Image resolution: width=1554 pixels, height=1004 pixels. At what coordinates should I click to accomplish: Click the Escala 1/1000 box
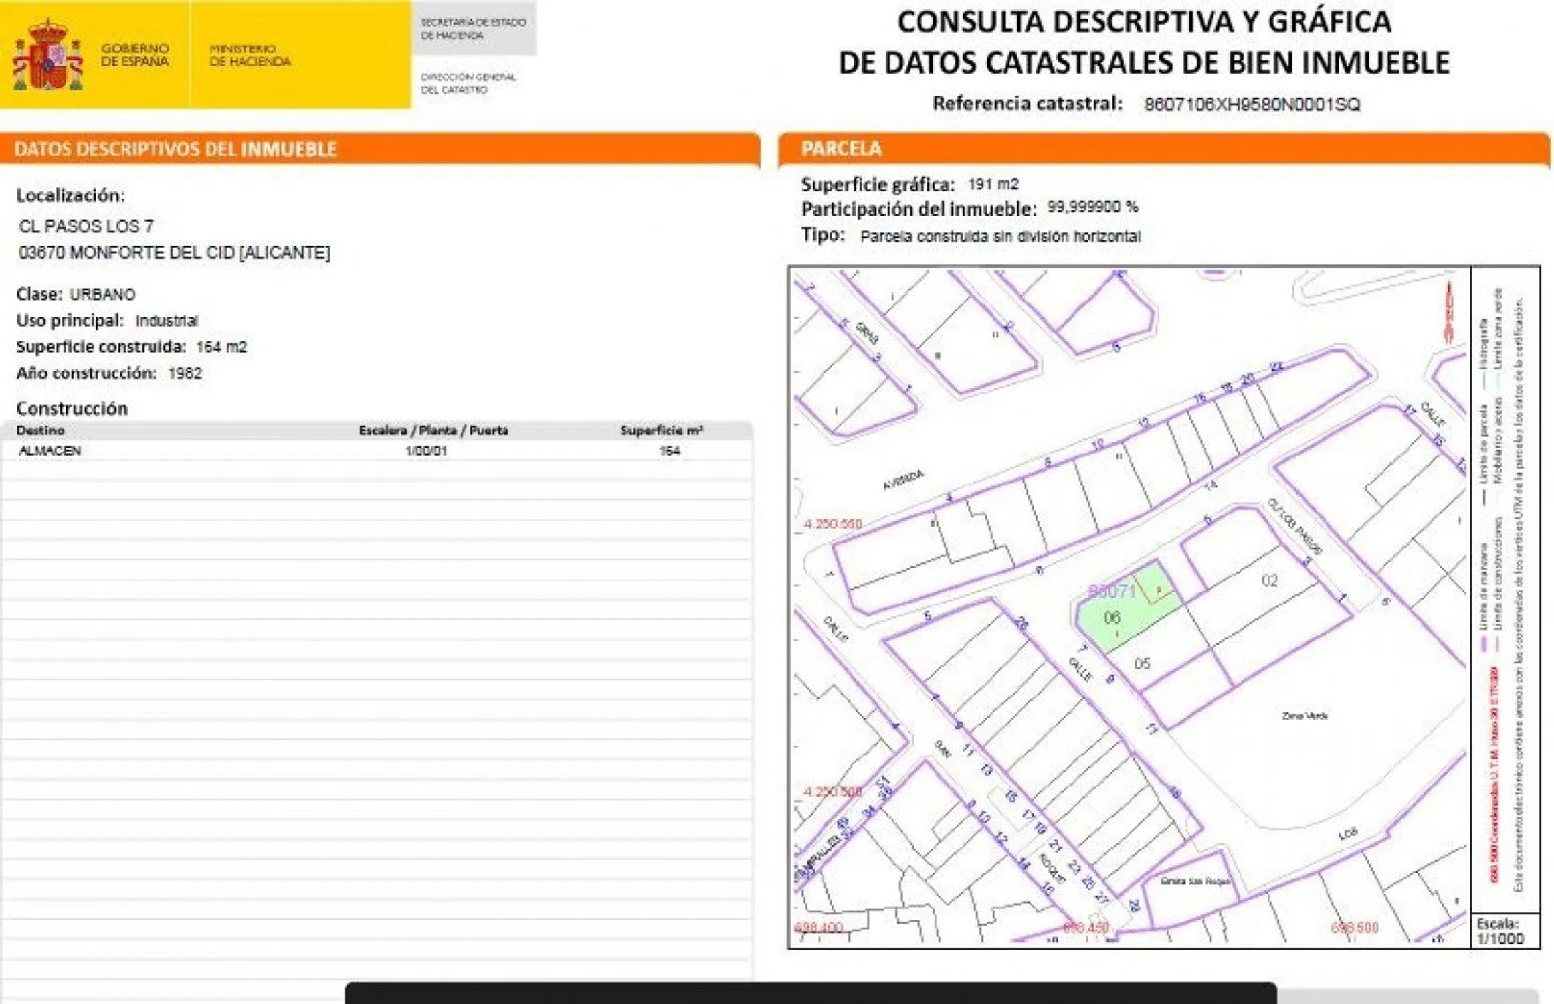click(x=1503, y=930)
